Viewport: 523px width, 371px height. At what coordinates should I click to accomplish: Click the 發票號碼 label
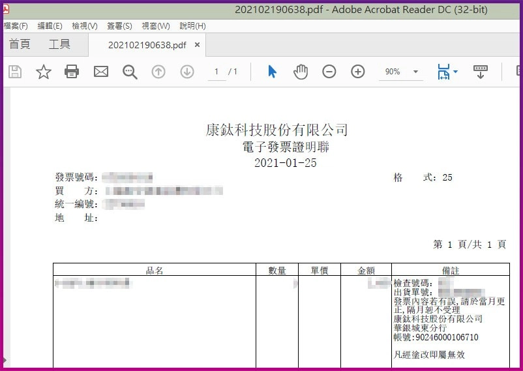click(x=76, y=177)
